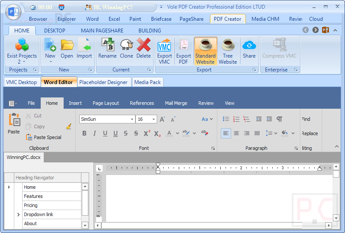Screen dimensions: 345x233
Task: Insert a multilevel list
Action: [x=247, y=119]
